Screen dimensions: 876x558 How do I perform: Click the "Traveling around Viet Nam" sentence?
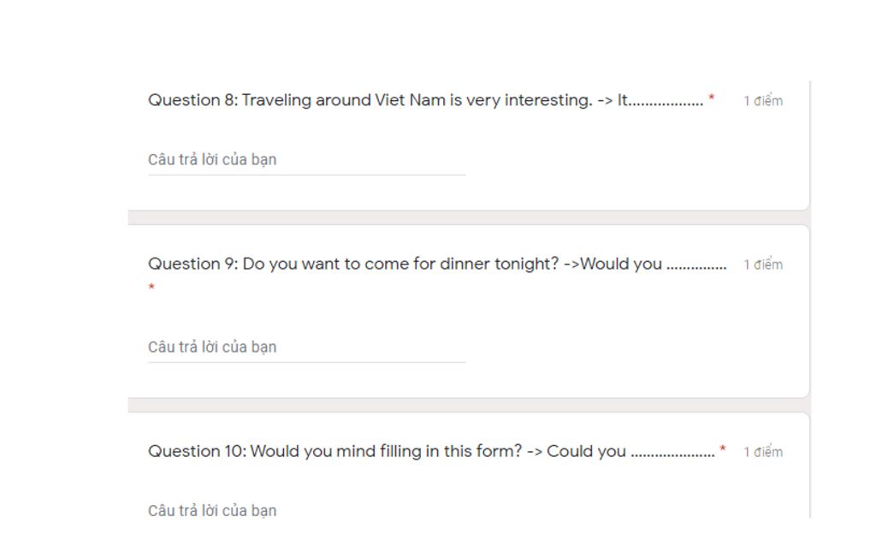click(x=344, y=100)
